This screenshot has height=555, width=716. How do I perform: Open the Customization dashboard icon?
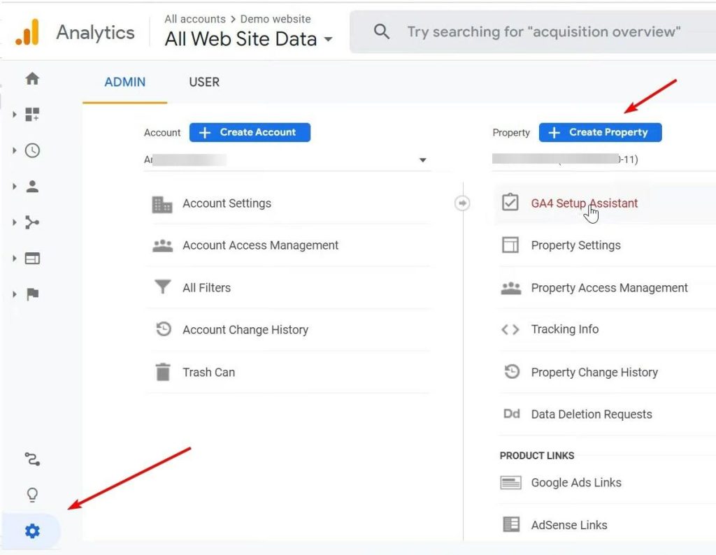(32, 114)
